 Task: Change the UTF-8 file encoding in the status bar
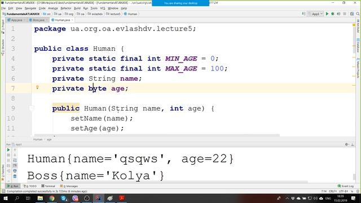click(344, 191)
